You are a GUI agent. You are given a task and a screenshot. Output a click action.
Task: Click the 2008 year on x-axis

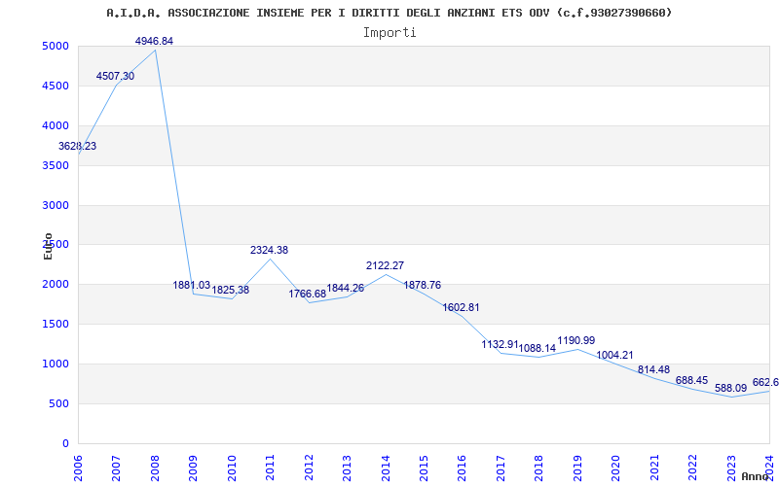click(156, 466)
